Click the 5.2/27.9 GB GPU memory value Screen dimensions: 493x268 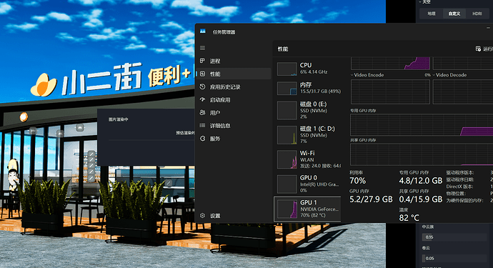click(371, 199)
